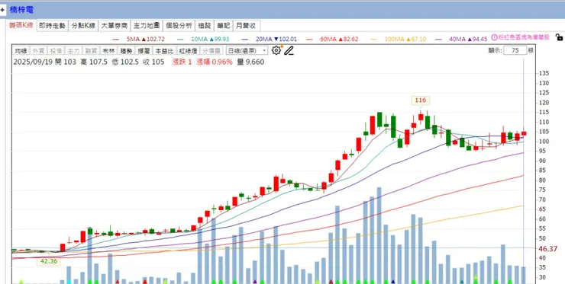Image resolution: width=565 pixels, height=284 pixels.
Task: Click the plus icon beside 楠梓電
Action: (2, 10)
